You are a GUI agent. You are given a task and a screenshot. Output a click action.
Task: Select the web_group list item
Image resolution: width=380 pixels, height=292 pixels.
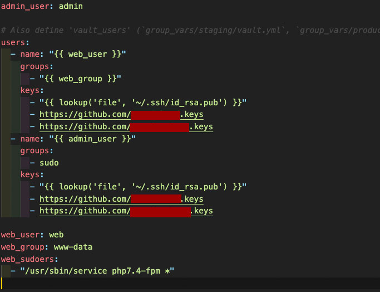tap(76, 79)
